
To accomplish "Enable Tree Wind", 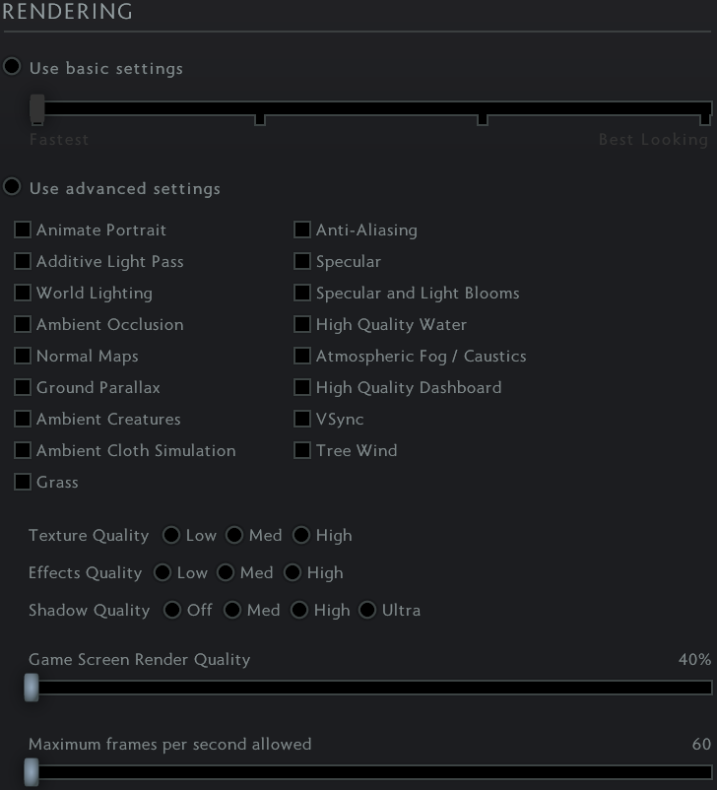I will pos(302,451).
